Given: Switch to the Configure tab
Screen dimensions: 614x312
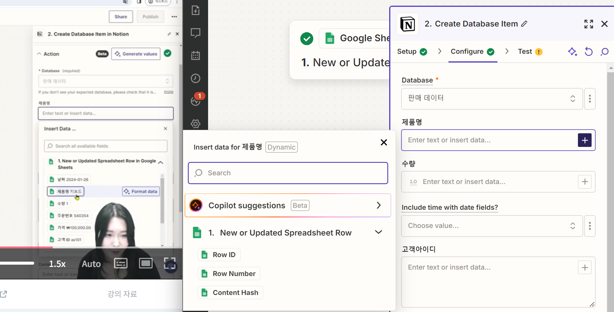Looking at the screenshot, I should tap(473, 51).
